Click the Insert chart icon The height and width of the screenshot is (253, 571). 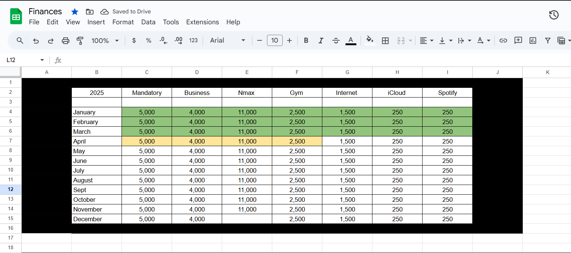pyautogui.click(x=533, y=40)
